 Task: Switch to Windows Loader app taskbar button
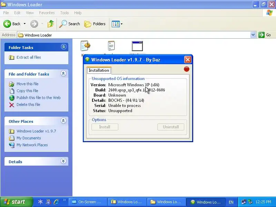(206, 202)
